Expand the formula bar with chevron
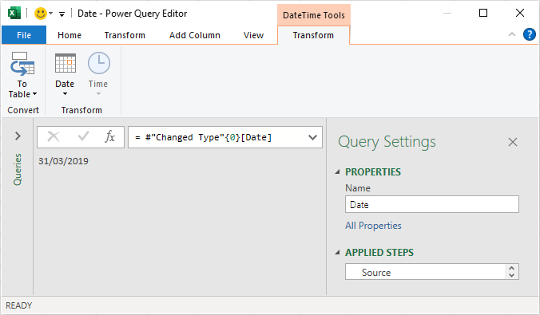 [312, 137]
